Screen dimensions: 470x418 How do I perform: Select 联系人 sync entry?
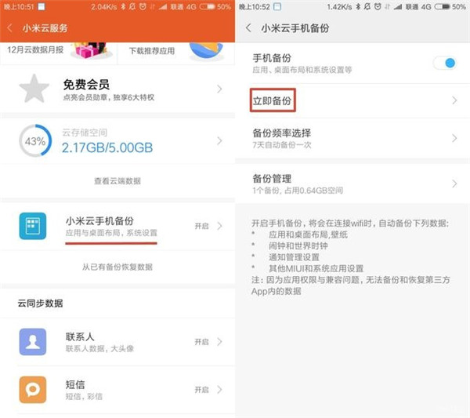(x=117, y=342)
